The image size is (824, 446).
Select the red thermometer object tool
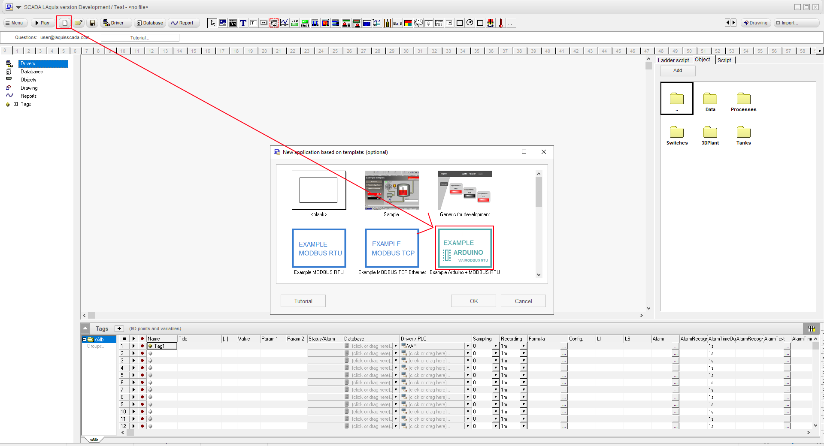click(x=501, y=23)
